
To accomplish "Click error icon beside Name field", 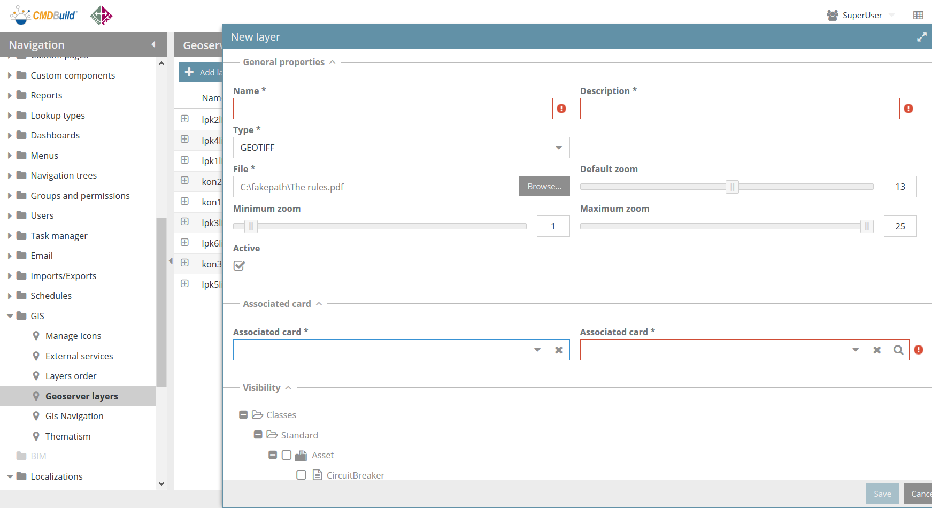I will coord(561,109).
